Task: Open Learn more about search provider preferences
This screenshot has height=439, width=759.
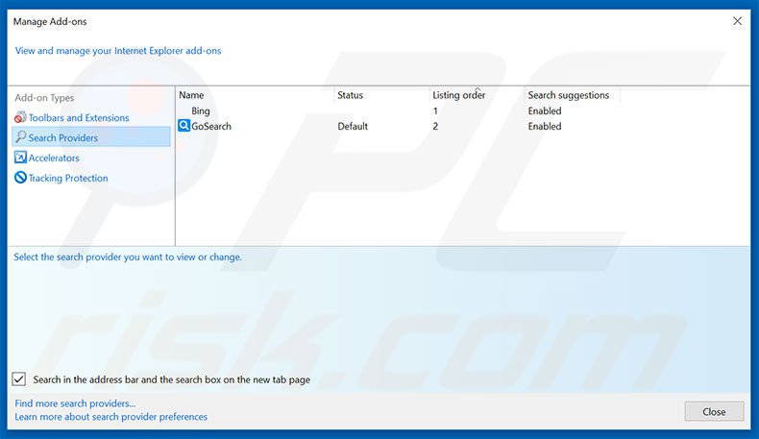Action: (x=110, y=417)
